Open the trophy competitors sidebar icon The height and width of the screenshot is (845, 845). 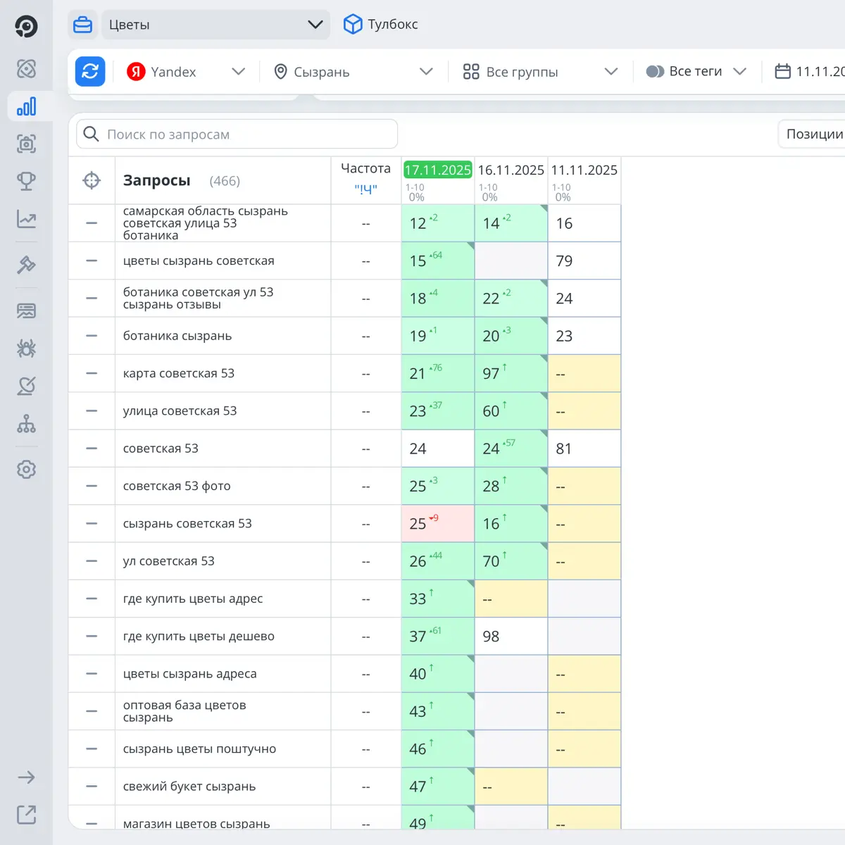coord(26,181)
